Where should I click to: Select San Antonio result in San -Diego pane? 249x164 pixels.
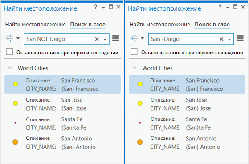click(187, 143)
